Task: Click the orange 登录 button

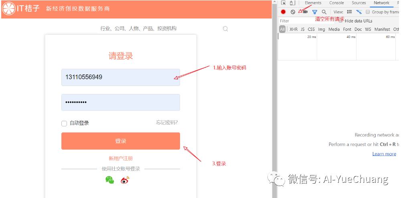Action: tap(121, 141)
